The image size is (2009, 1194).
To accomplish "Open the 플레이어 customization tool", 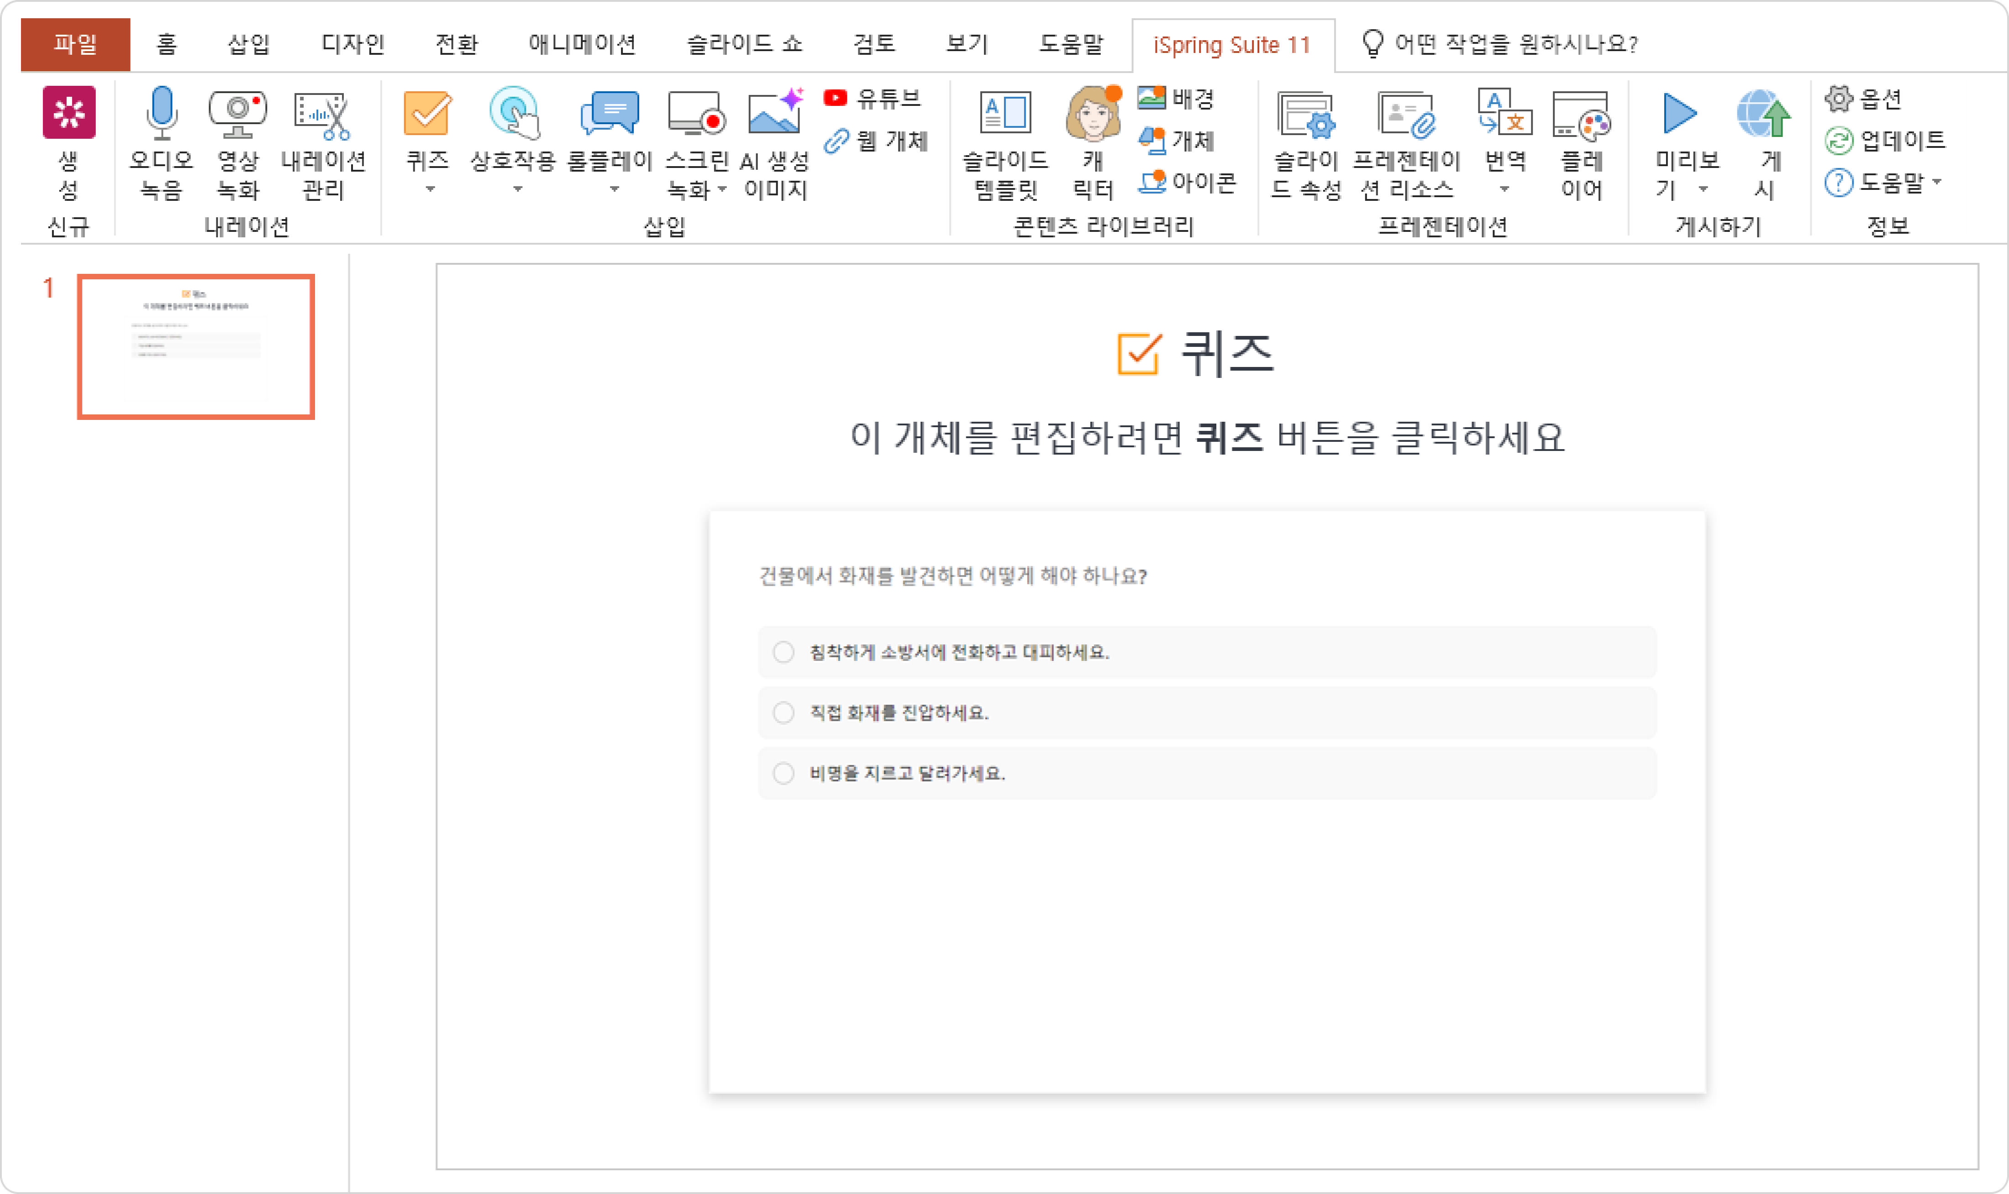I will 1582,114.
